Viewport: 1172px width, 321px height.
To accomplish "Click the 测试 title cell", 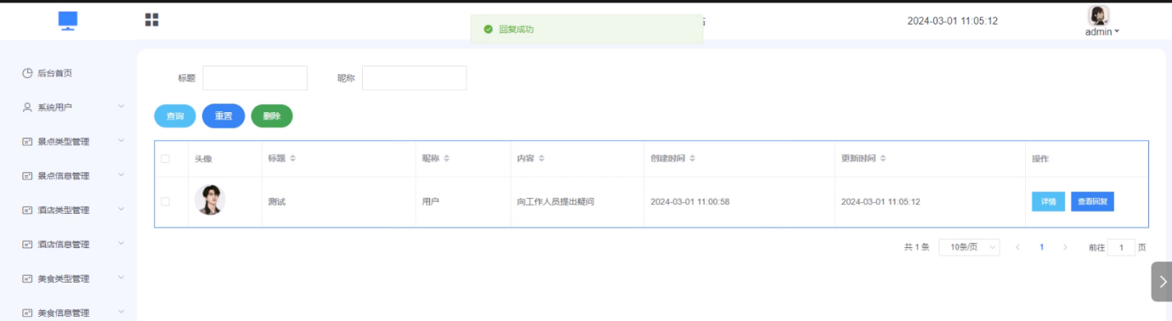I will [x=277, y=201].
